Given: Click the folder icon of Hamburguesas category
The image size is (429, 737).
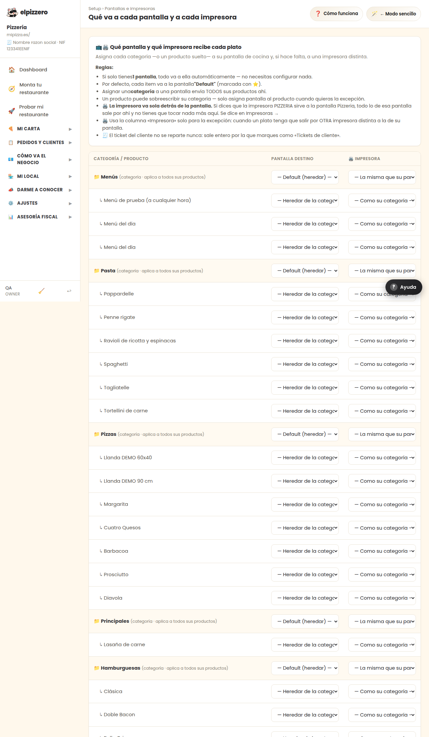Looking at the screenshot, I should click(97, 668).
